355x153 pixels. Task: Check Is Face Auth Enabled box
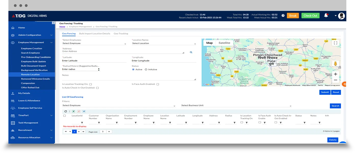point(158,84)
